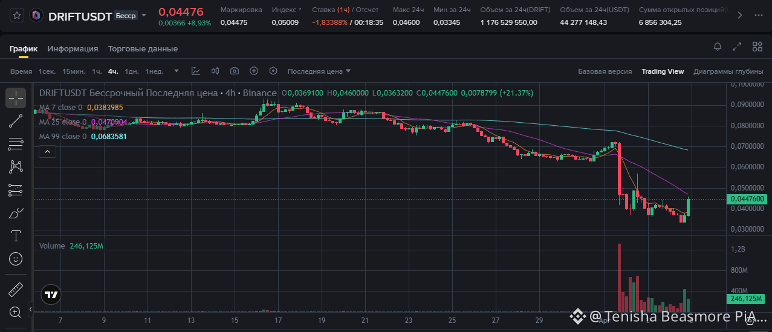The image size is (772, 332).
Task: Select the text annotation tool
Action: [16, 236]
